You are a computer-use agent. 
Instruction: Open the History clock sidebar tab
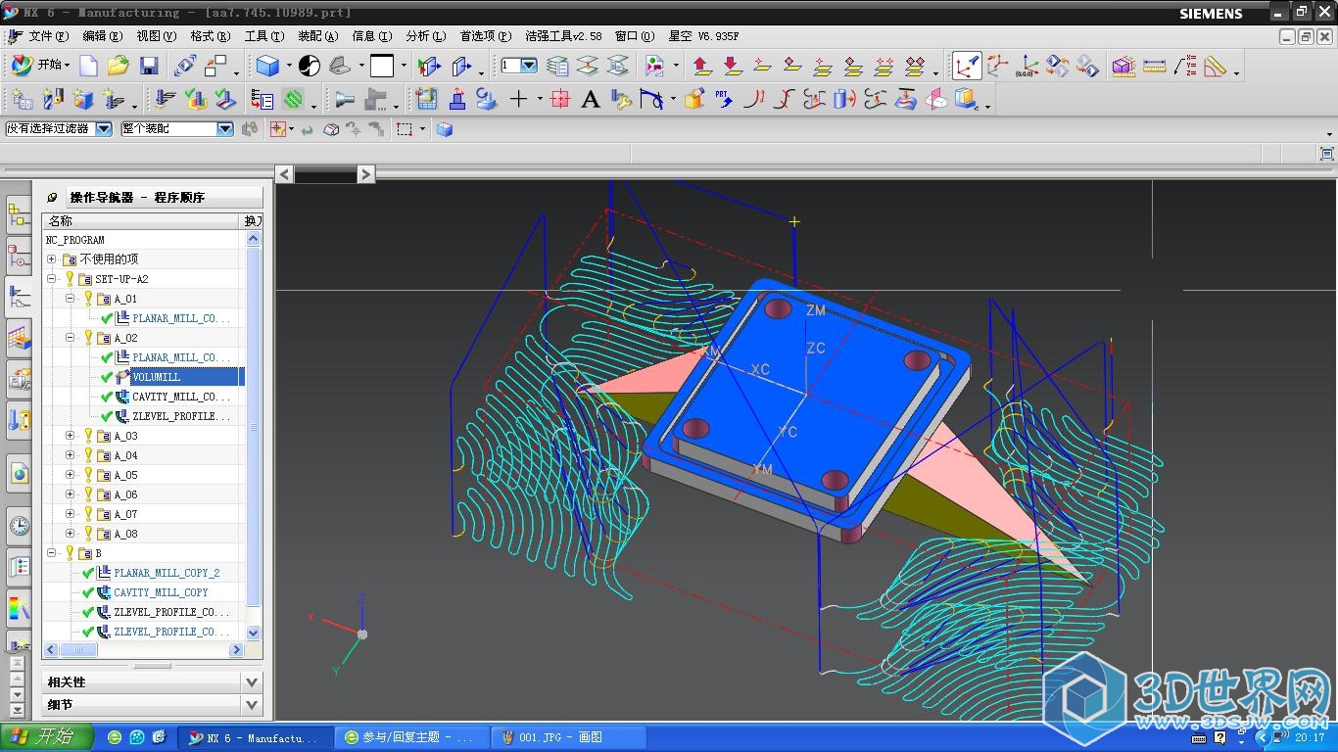[19, 526]
